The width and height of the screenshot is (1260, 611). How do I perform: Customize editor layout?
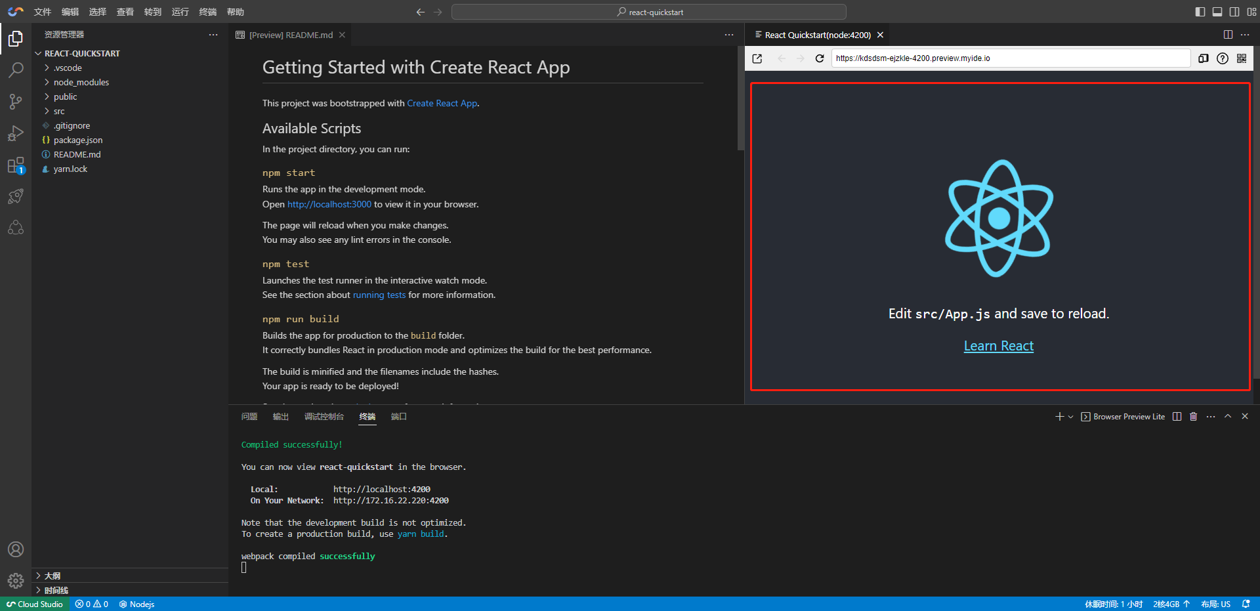1251,12
